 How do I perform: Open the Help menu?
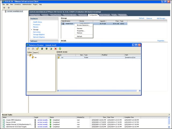click(40, 5)
